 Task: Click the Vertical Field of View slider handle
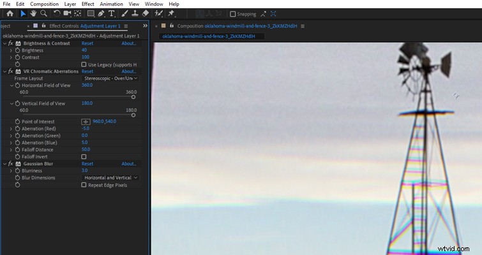click(x=133, y=115)
